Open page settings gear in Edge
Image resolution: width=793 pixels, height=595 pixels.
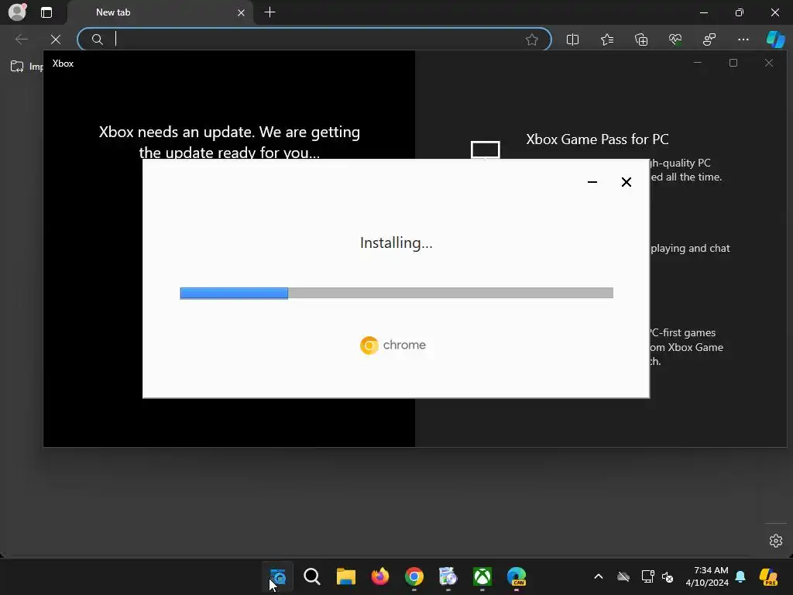tap(776, 540)
